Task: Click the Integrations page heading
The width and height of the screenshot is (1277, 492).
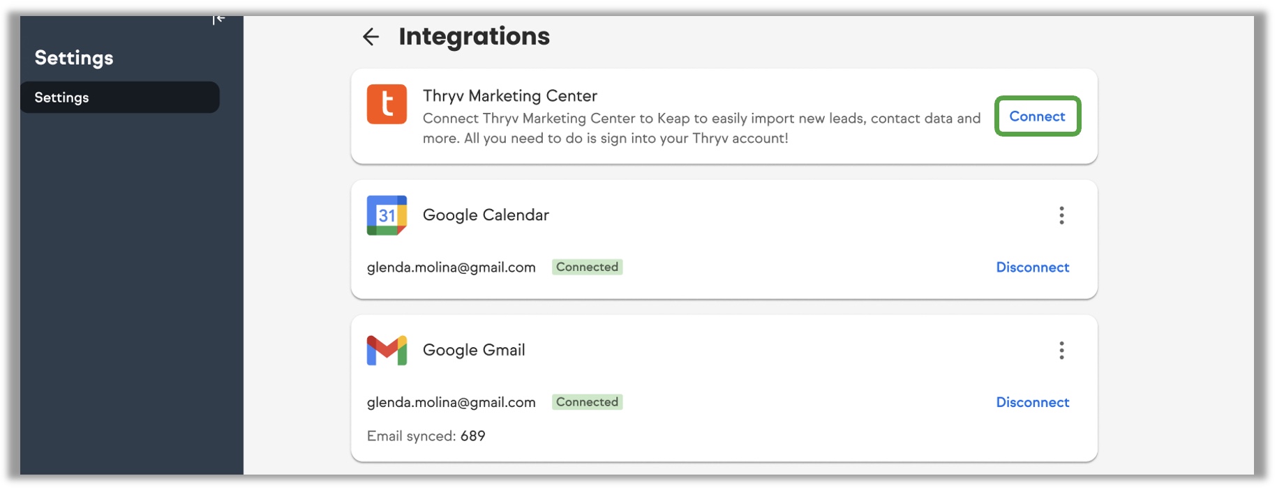Action: point(474,37)
